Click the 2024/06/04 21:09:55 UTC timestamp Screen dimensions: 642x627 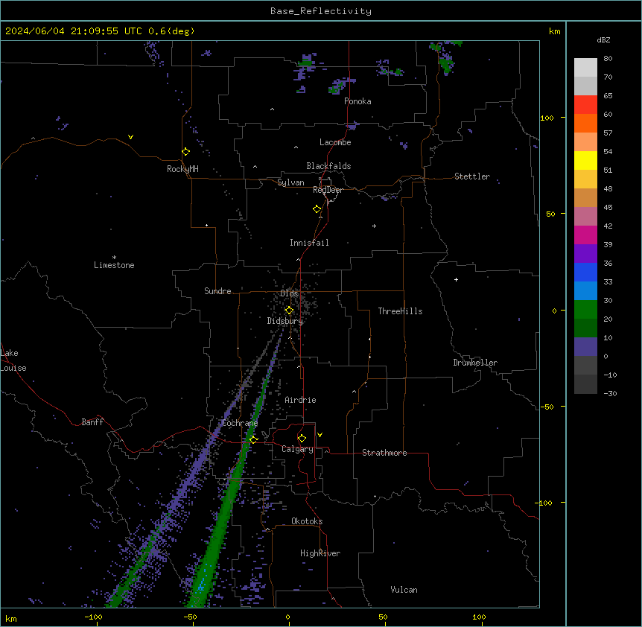coord(74,31)
